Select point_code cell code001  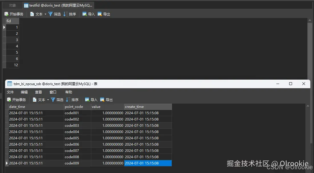point(78,113)
